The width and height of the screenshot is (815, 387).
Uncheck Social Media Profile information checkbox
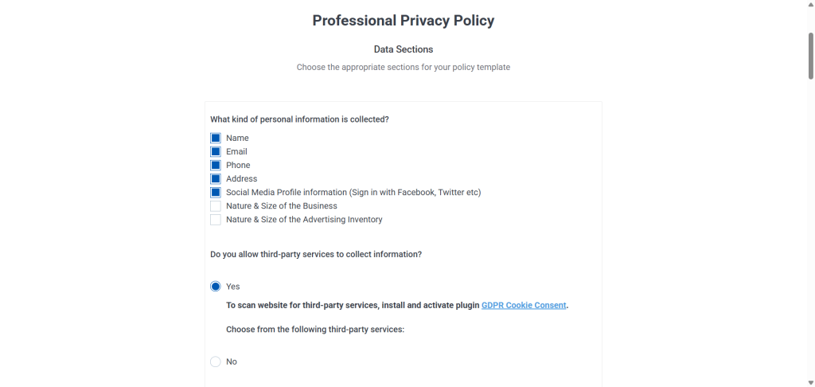216,192
